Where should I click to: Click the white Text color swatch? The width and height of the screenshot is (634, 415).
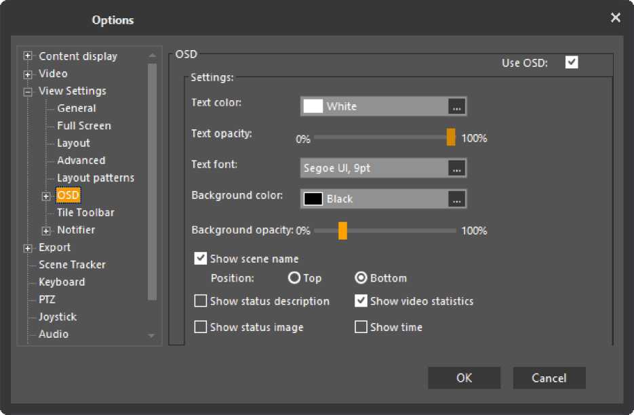(313, 107)
